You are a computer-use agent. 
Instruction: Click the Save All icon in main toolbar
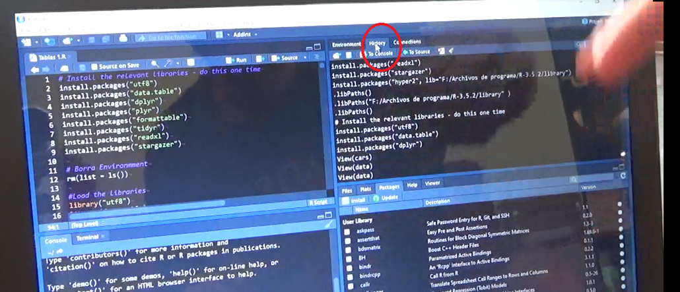click(x=105, y=40)
